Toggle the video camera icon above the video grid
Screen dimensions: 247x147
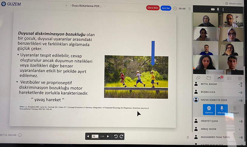[213, 9]
